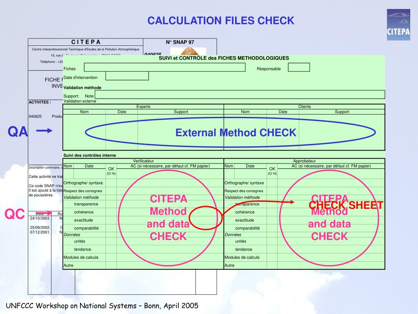This screenshot has height=314, width=418.
Task: Select 'SUIVI et CONTRÔLE des FICHES METHODOLOGIQUES' heading
Action: tap(224, 58)
